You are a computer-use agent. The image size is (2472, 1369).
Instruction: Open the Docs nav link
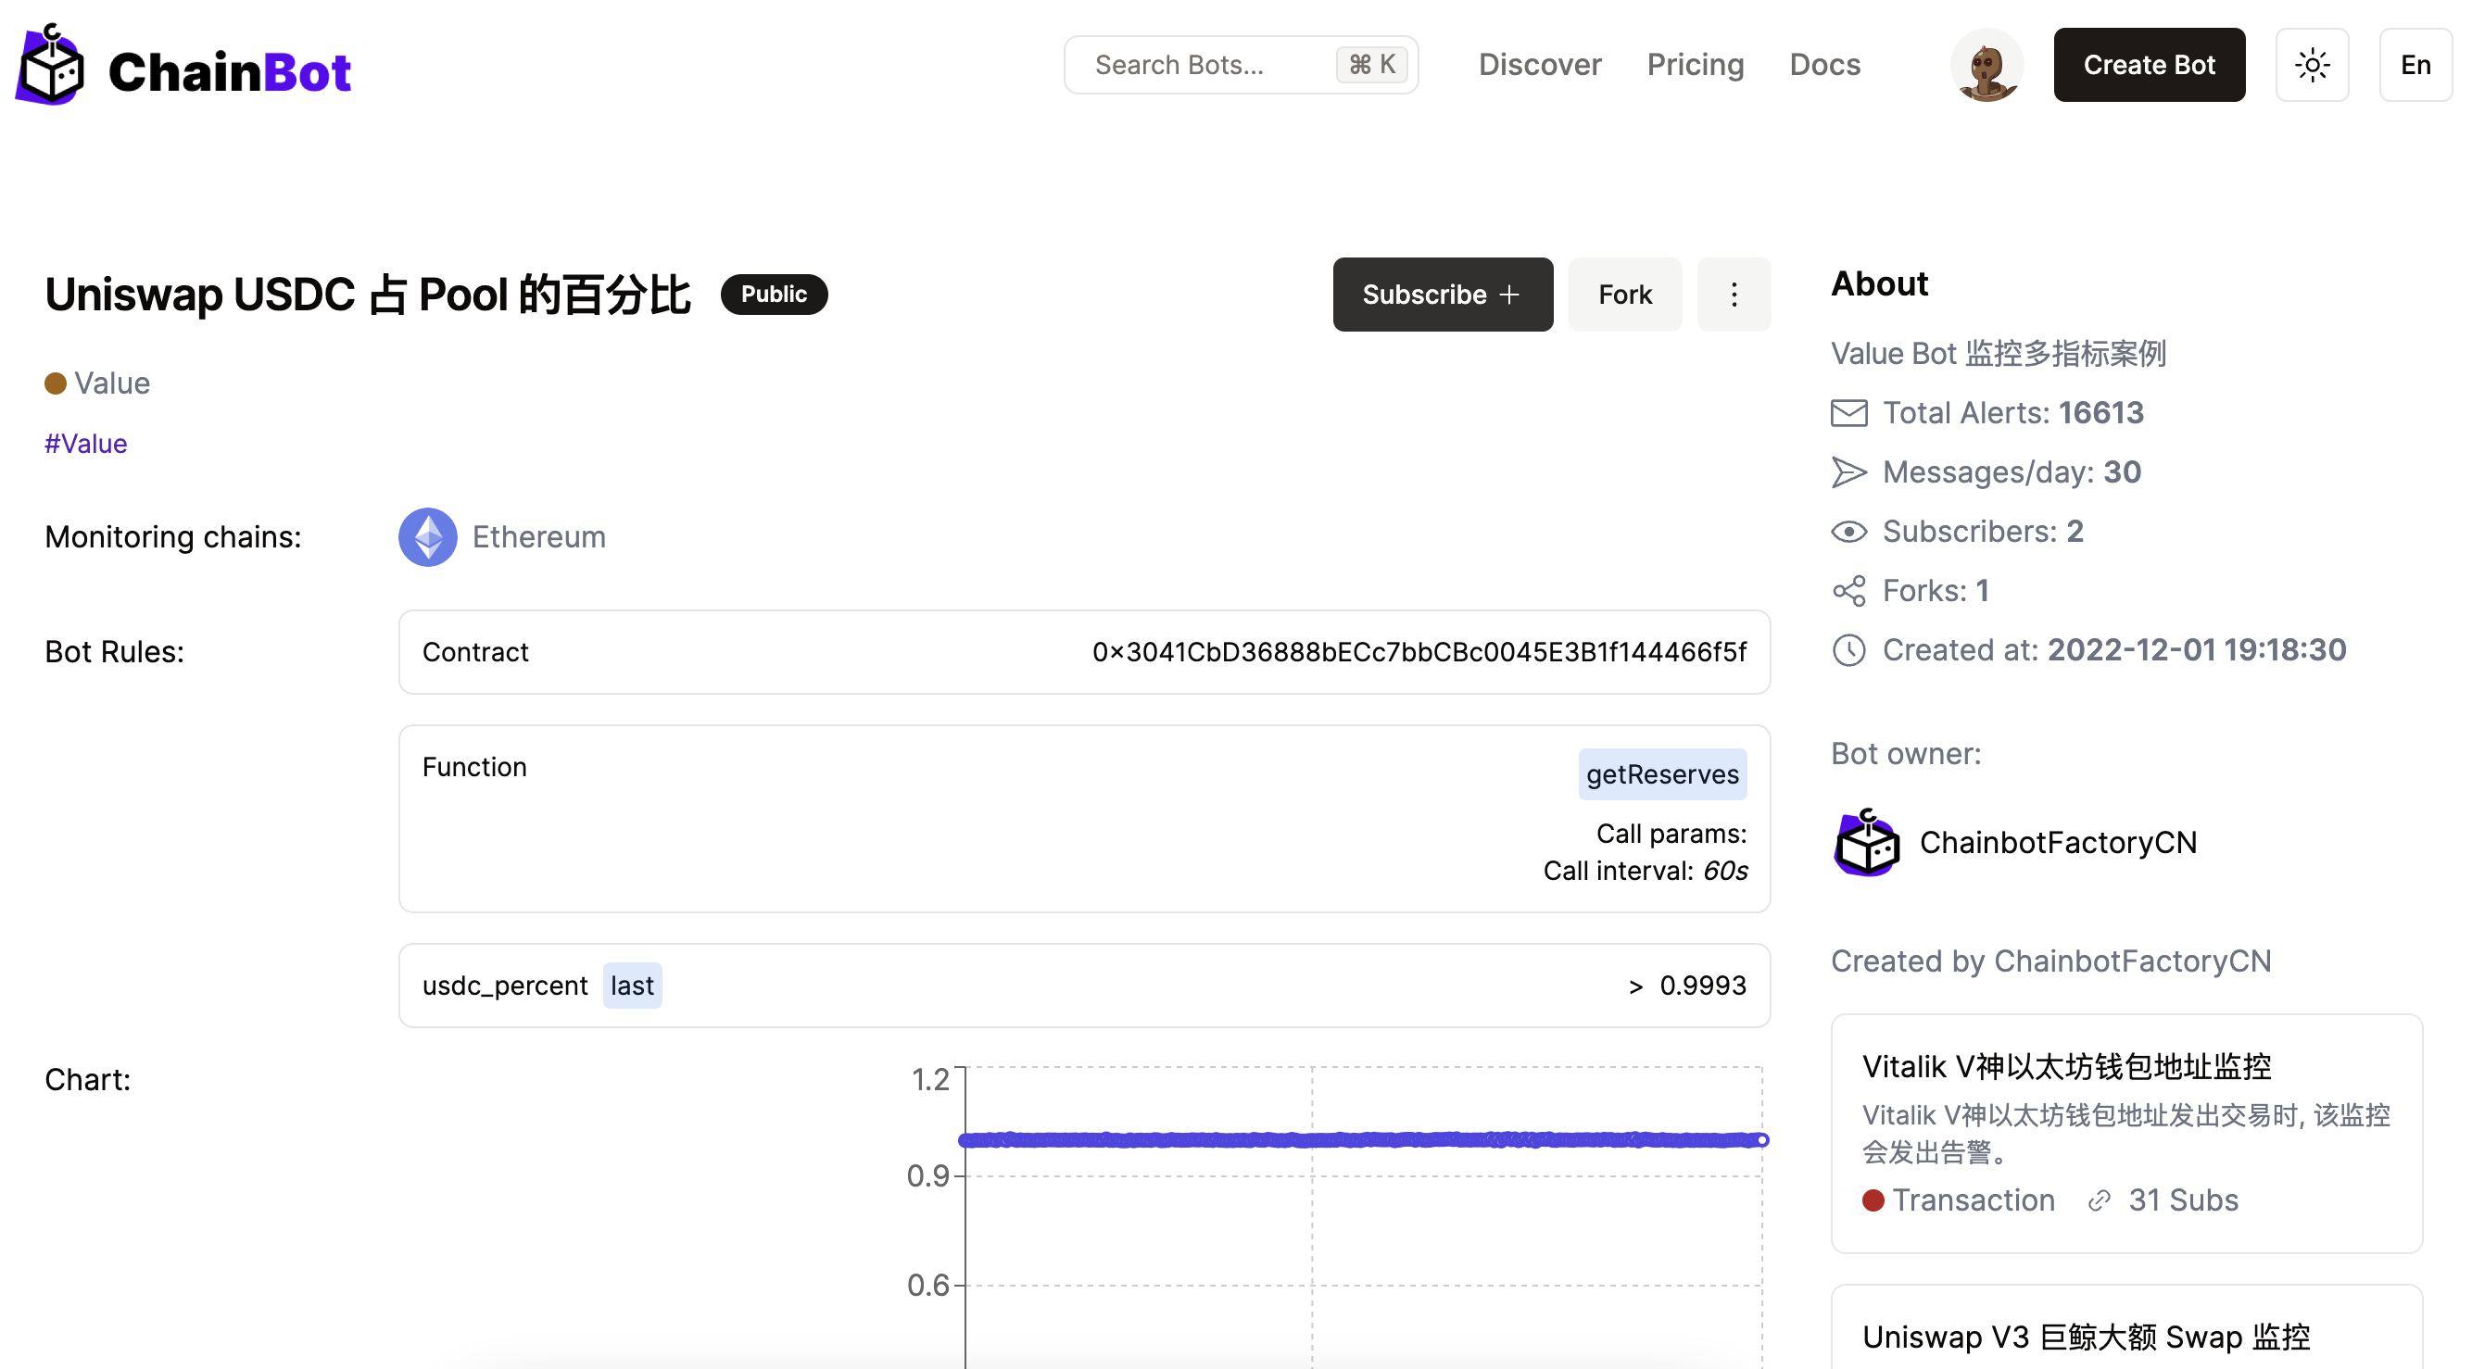pyautogui.click(x=1823, y=65)
